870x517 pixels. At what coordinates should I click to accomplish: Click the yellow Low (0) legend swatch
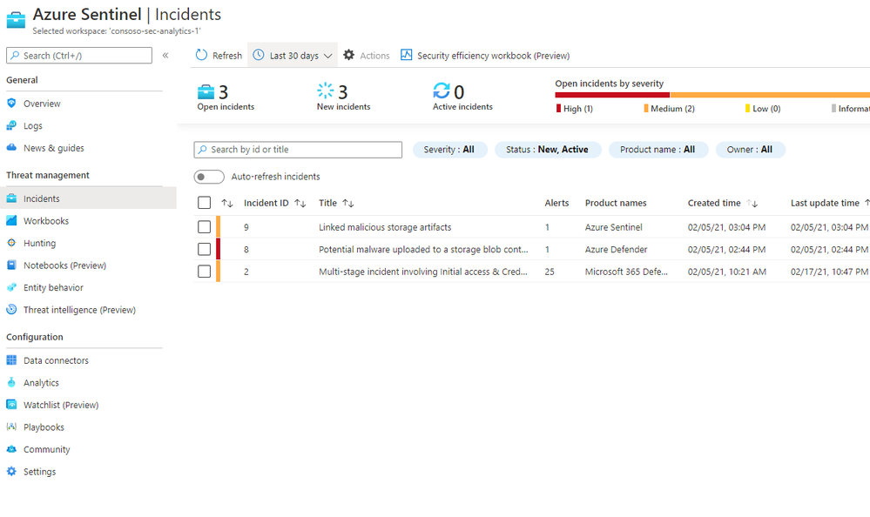point(747,108)
